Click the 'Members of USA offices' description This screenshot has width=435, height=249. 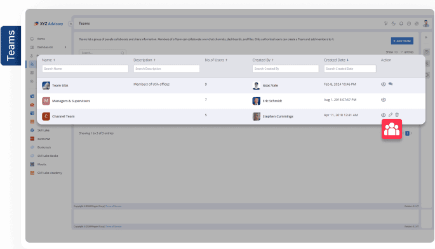152,84
